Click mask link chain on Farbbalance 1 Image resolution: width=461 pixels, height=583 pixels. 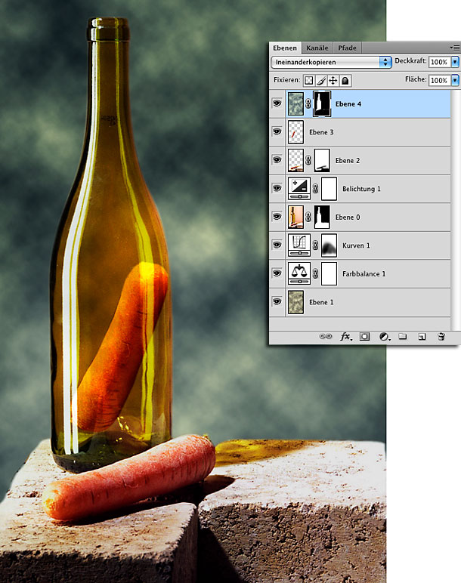pos(315,273)
